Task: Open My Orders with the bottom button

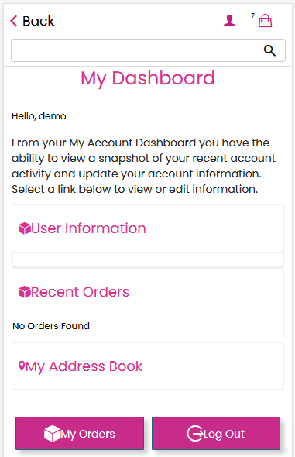Action: [x=80, y=434]
